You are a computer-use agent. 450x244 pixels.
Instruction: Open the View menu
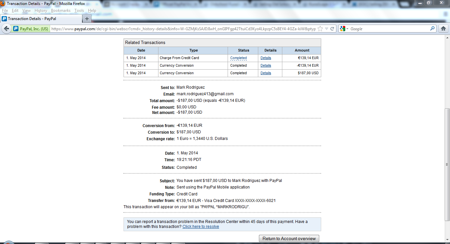[26, 11]
